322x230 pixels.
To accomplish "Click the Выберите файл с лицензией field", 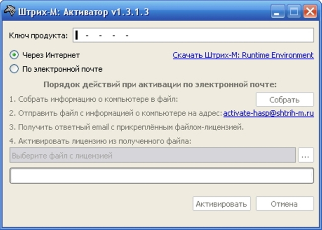I will 153,156.
